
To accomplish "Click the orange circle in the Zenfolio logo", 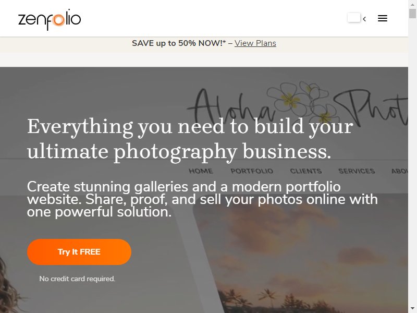I will point(58,20).
